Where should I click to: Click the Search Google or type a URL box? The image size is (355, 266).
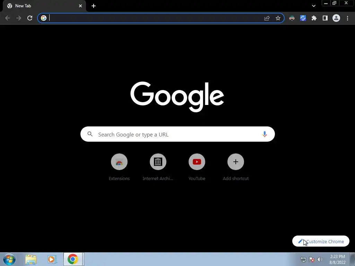coord(177,134)
